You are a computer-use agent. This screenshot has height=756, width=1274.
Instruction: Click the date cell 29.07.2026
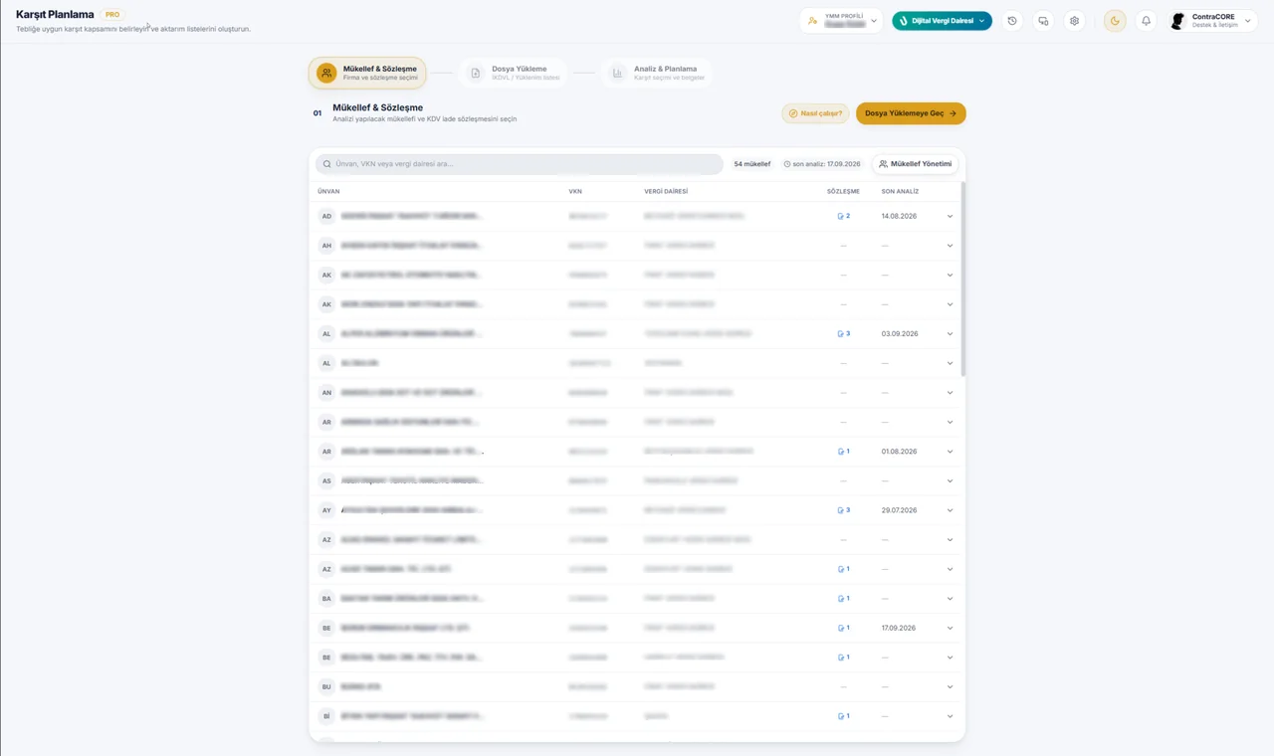click(x=900, y=510)
